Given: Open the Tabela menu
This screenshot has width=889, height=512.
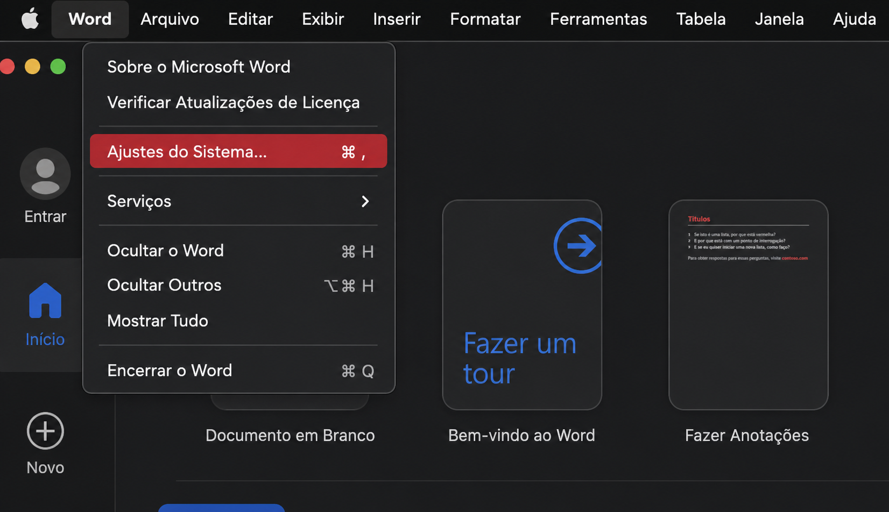Looking at the screenshot, I should point(701,19).
